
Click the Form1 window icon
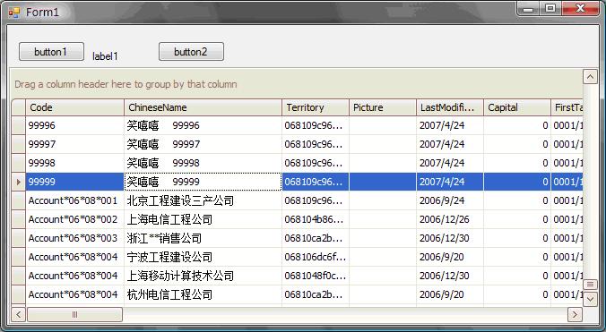coord(14,13)
